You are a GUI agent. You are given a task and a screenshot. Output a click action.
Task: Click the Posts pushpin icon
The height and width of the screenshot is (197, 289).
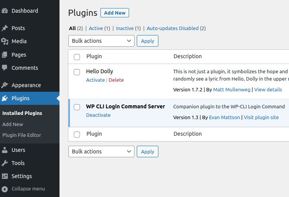(5, 28)
